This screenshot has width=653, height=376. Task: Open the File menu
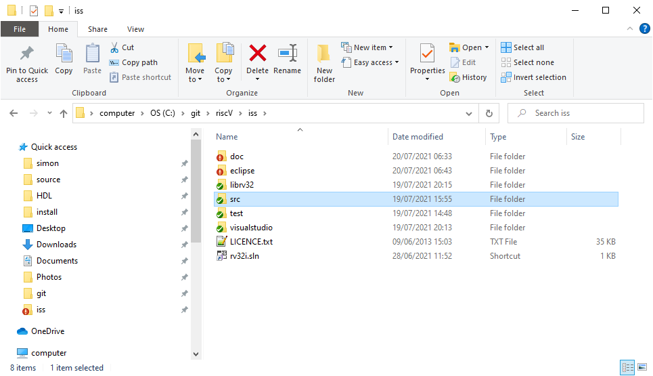tap(20, 29)
